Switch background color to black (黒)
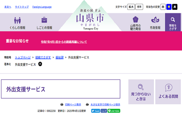Viewport: 182px width, 124px height. coord(175,7)
